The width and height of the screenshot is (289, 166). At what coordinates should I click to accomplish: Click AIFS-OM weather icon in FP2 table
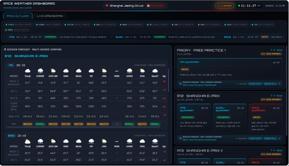[53, 71]
